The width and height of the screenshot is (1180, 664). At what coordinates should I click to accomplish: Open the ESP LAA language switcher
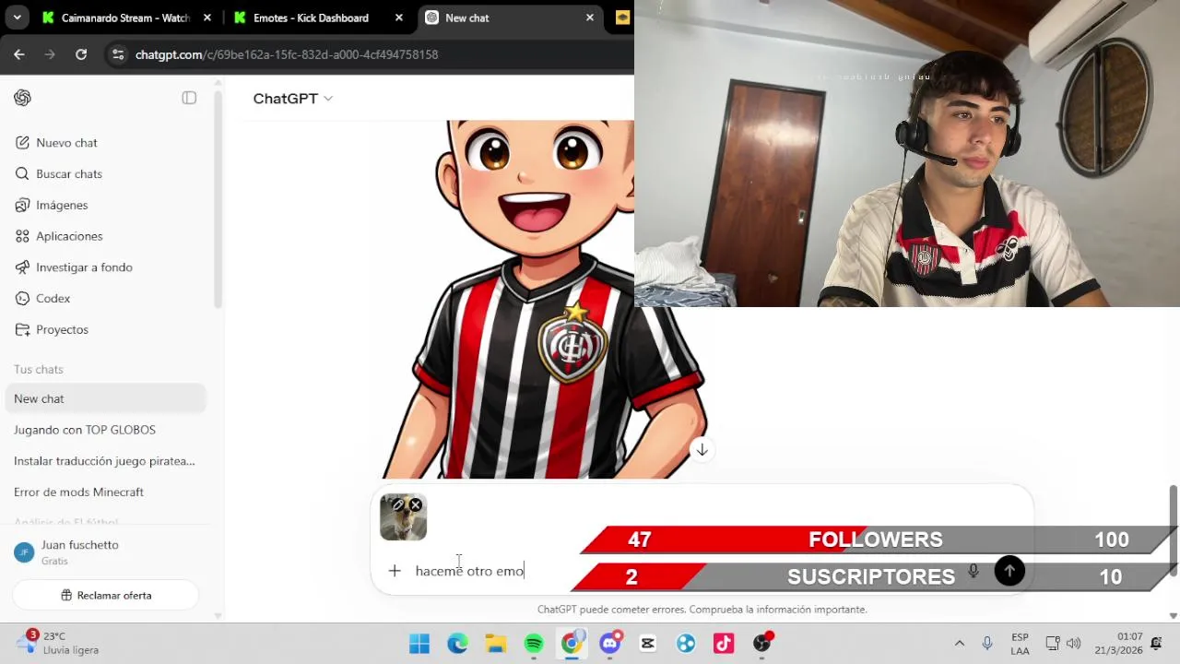coord(1020,643)
